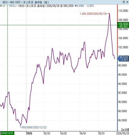Select the small black legend marker before '<D - 15Min>'

click(1, 6)
